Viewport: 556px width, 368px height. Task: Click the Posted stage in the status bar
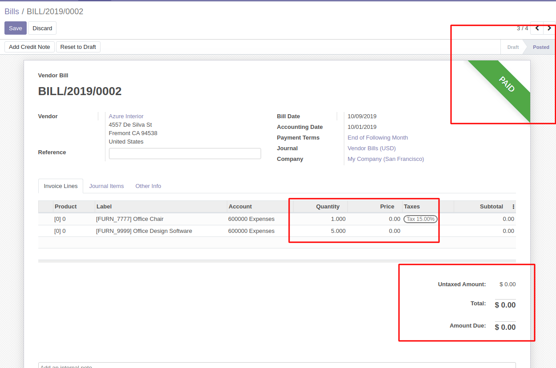(x=541, y=47)
